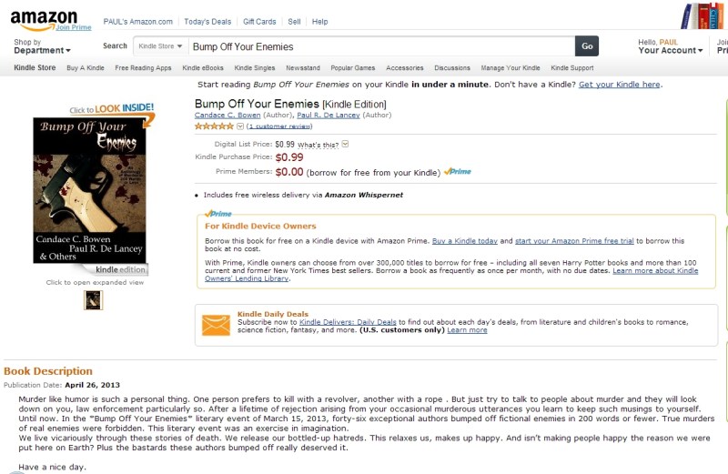
Task: Open the Kindle eBooks tab
Action: point(202,68)
